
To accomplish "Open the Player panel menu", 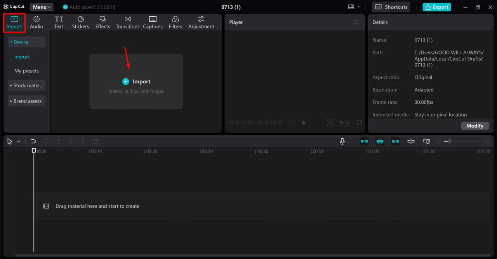I will tap(356, 22).
